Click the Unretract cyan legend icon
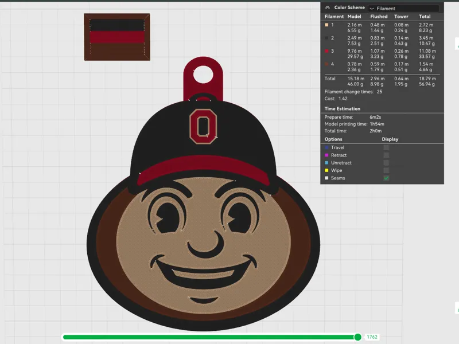The image size is (459, 344). (326, 163)
